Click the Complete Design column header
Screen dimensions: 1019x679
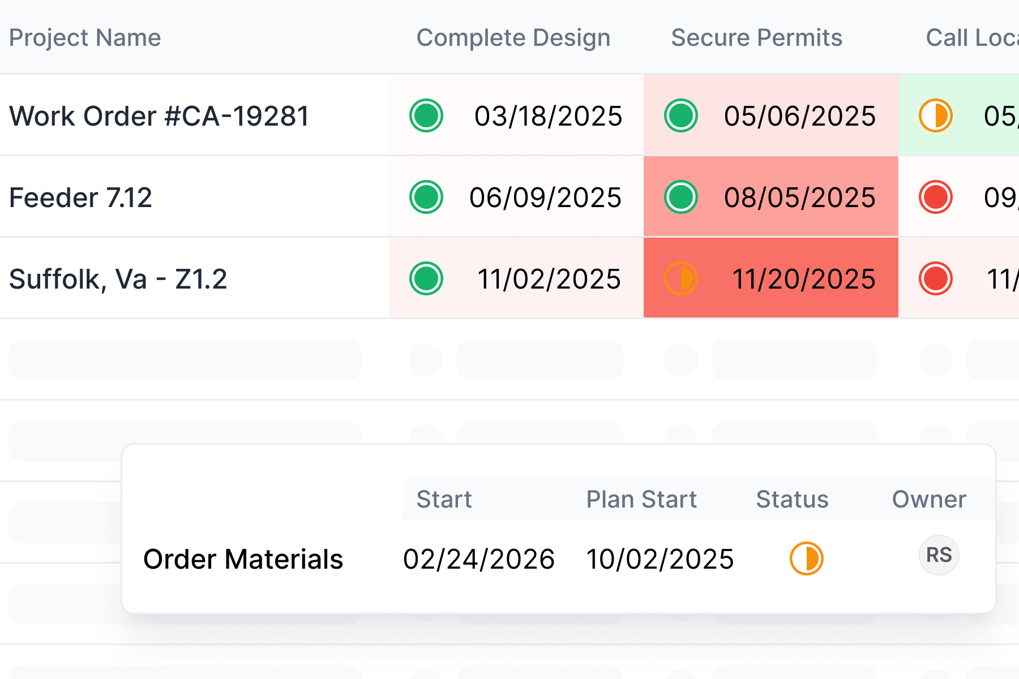coord(513,37)
